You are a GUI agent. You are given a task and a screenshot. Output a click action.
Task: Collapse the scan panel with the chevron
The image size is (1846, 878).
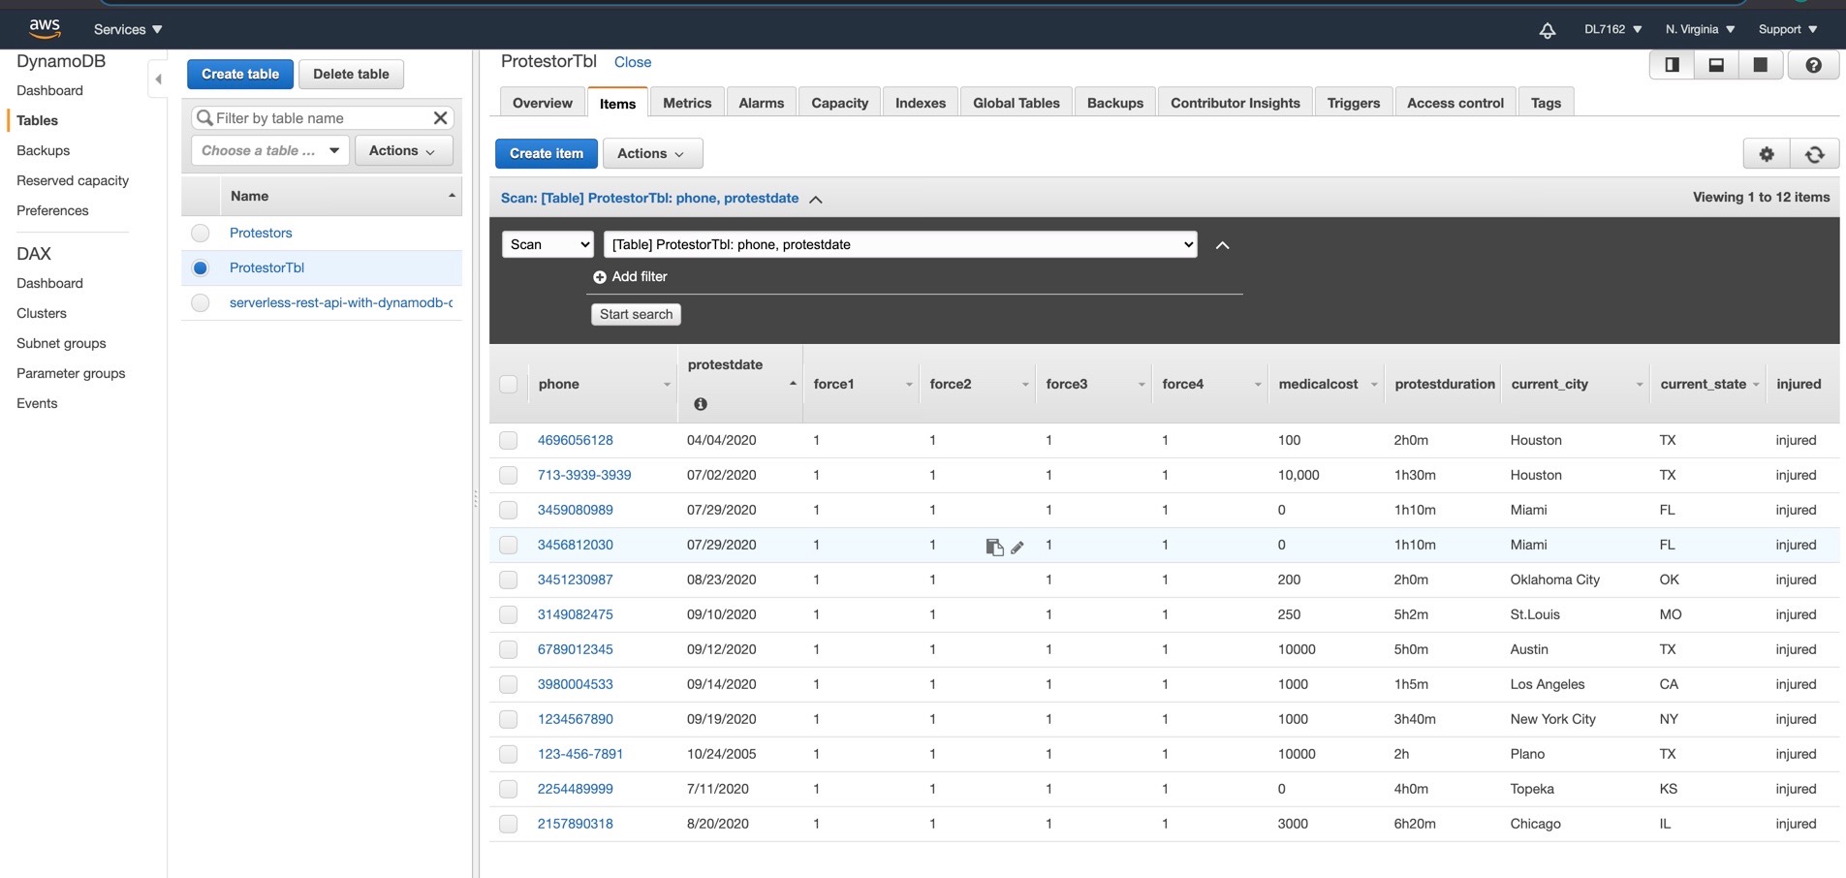point(1223,245)
